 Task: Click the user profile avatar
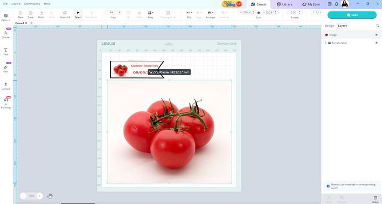(345, 4)
